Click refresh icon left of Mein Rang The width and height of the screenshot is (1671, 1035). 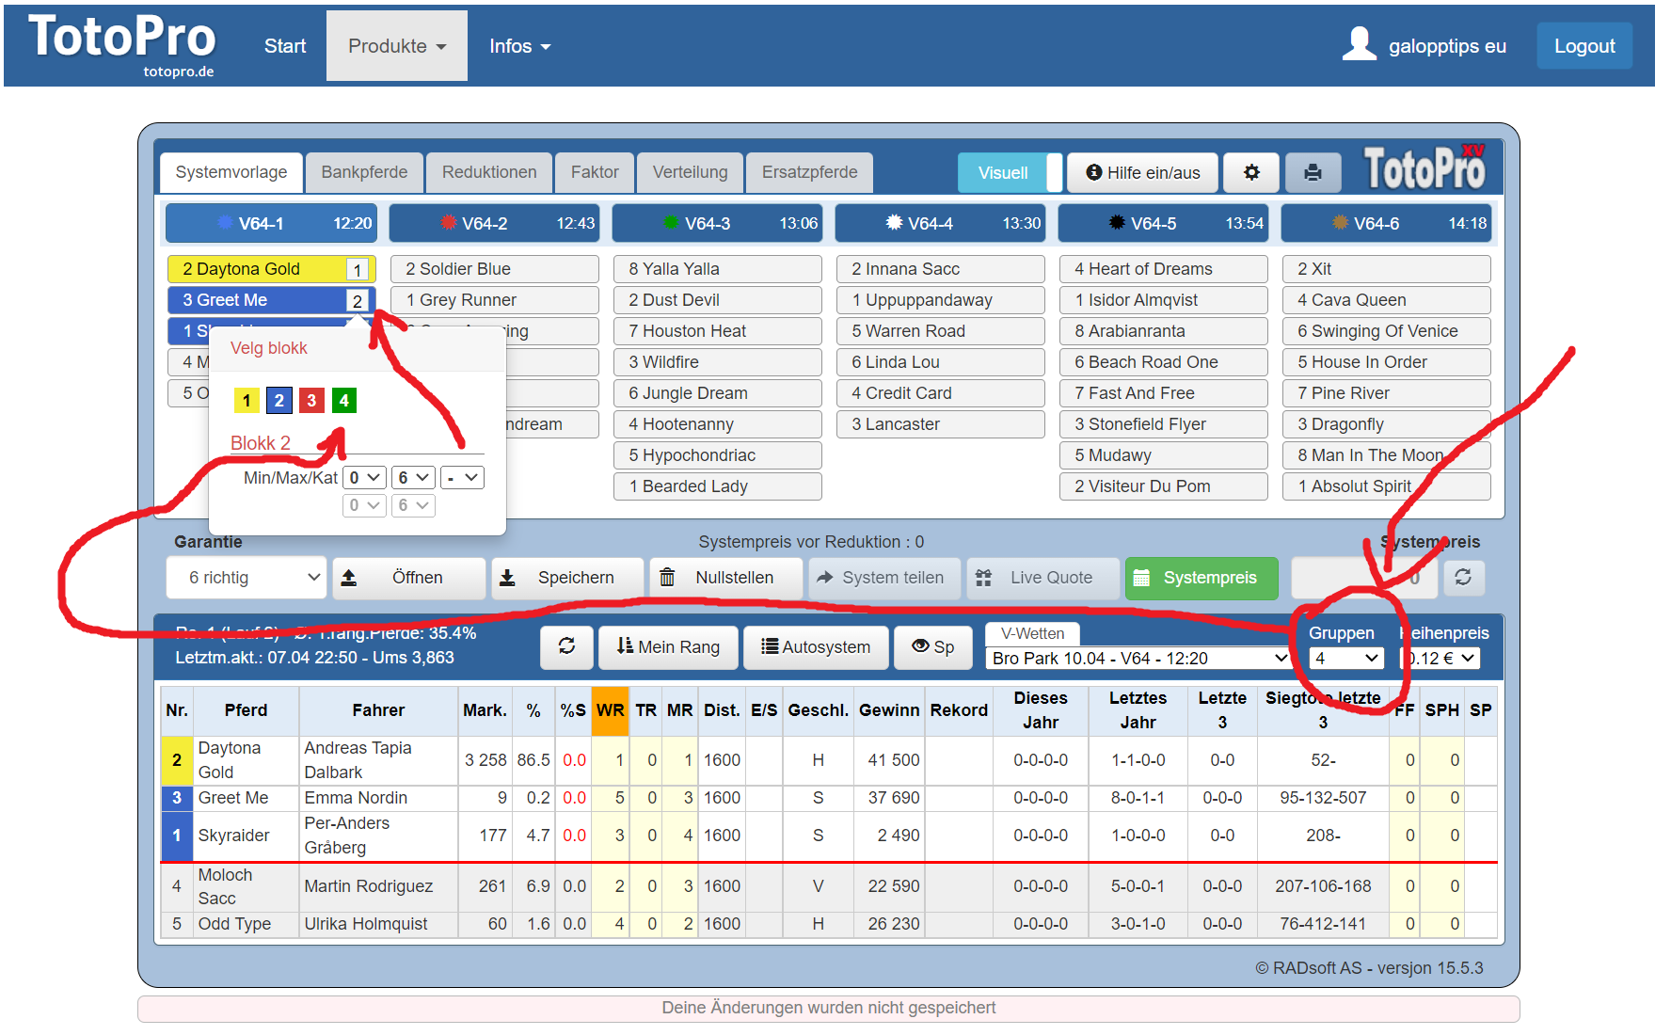tap(566, 646)
